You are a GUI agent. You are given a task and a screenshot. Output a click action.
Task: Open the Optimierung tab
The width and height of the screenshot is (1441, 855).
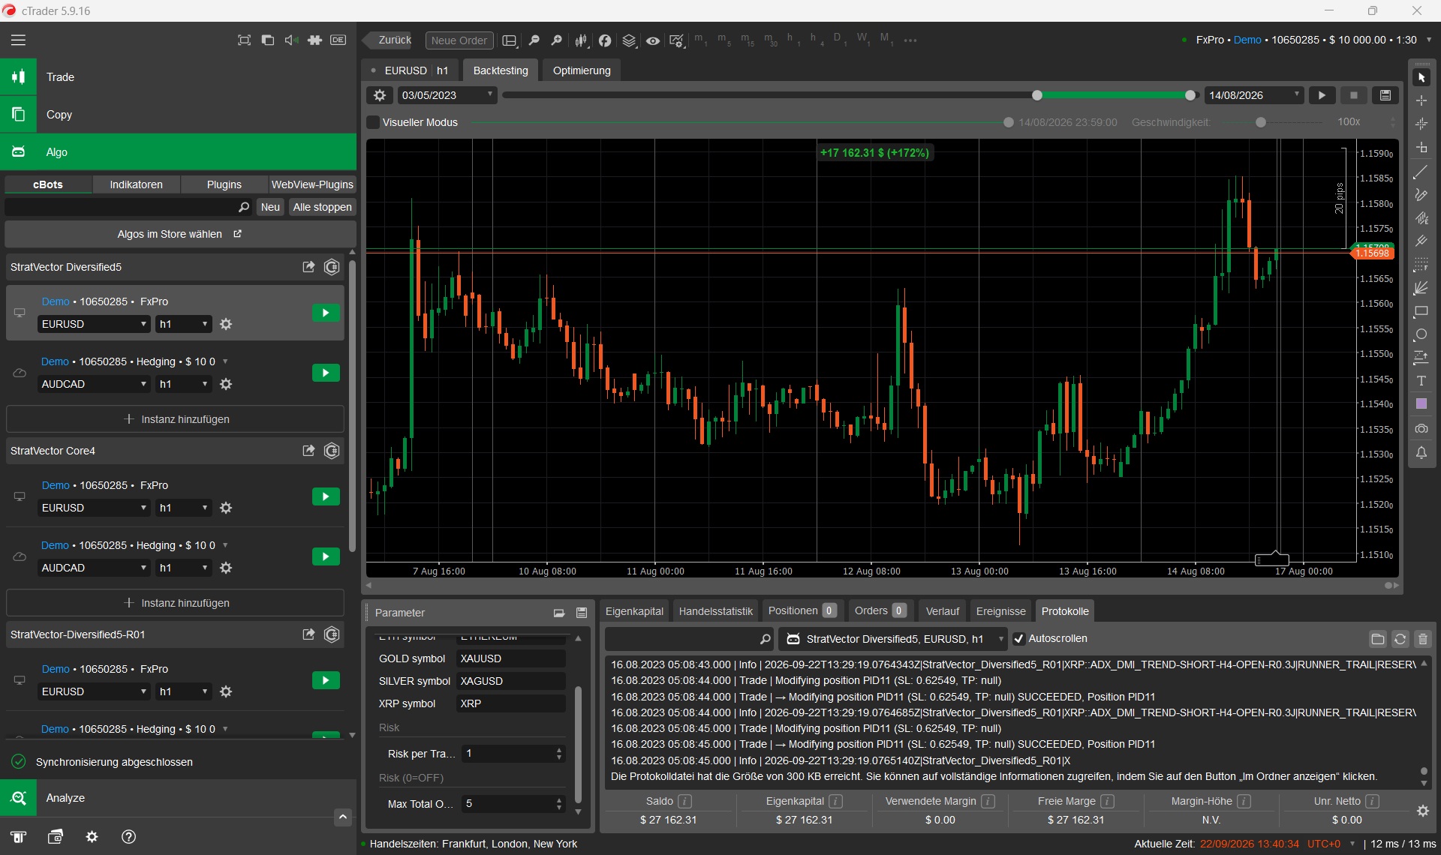coord(582,70)
